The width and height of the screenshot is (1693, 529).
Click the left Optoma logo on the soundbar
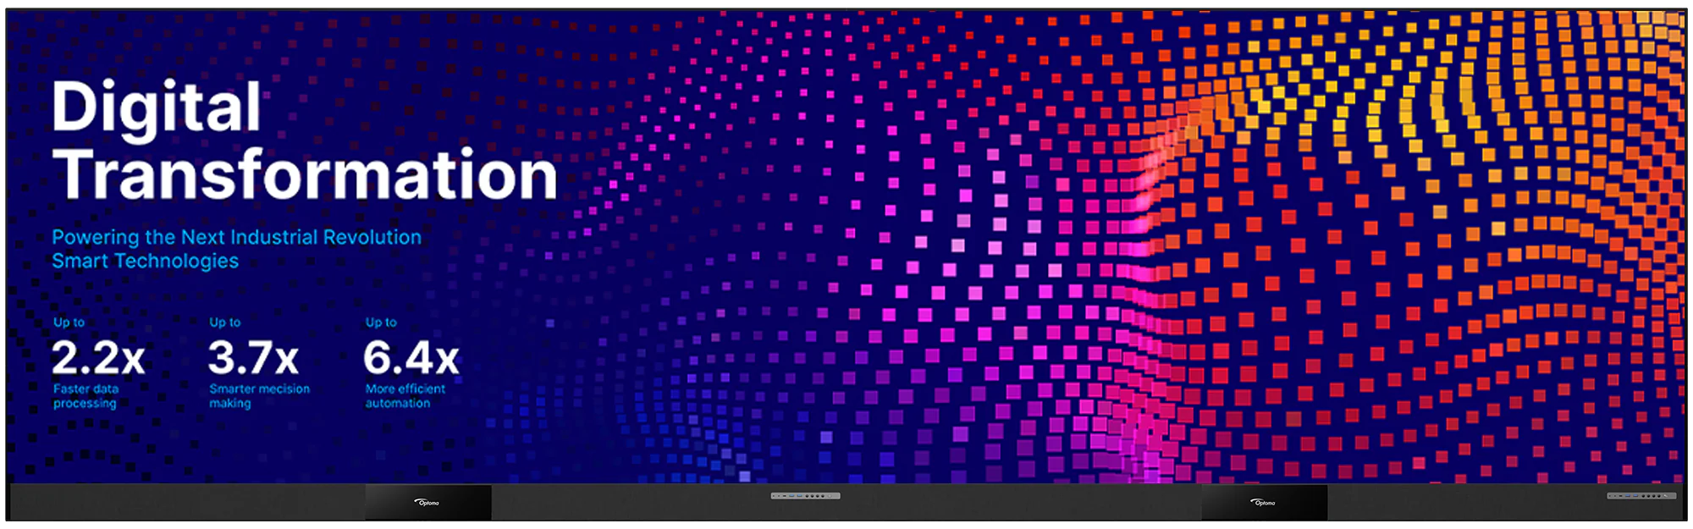click(x=428, y=503)
